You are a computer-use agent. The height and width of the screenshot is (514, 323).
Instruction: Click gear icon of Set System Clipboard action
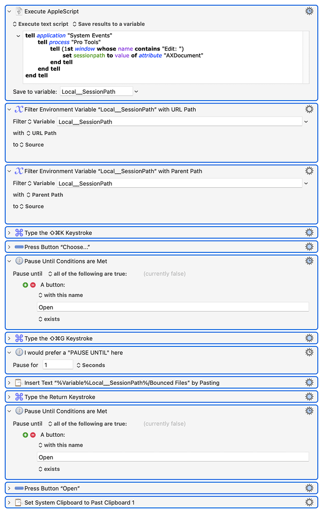tap(309, 502)
